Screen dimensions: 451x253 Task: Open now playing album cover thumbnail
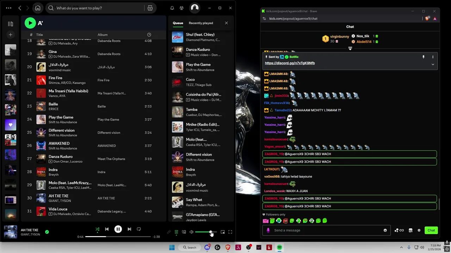(x=11, y=232)
